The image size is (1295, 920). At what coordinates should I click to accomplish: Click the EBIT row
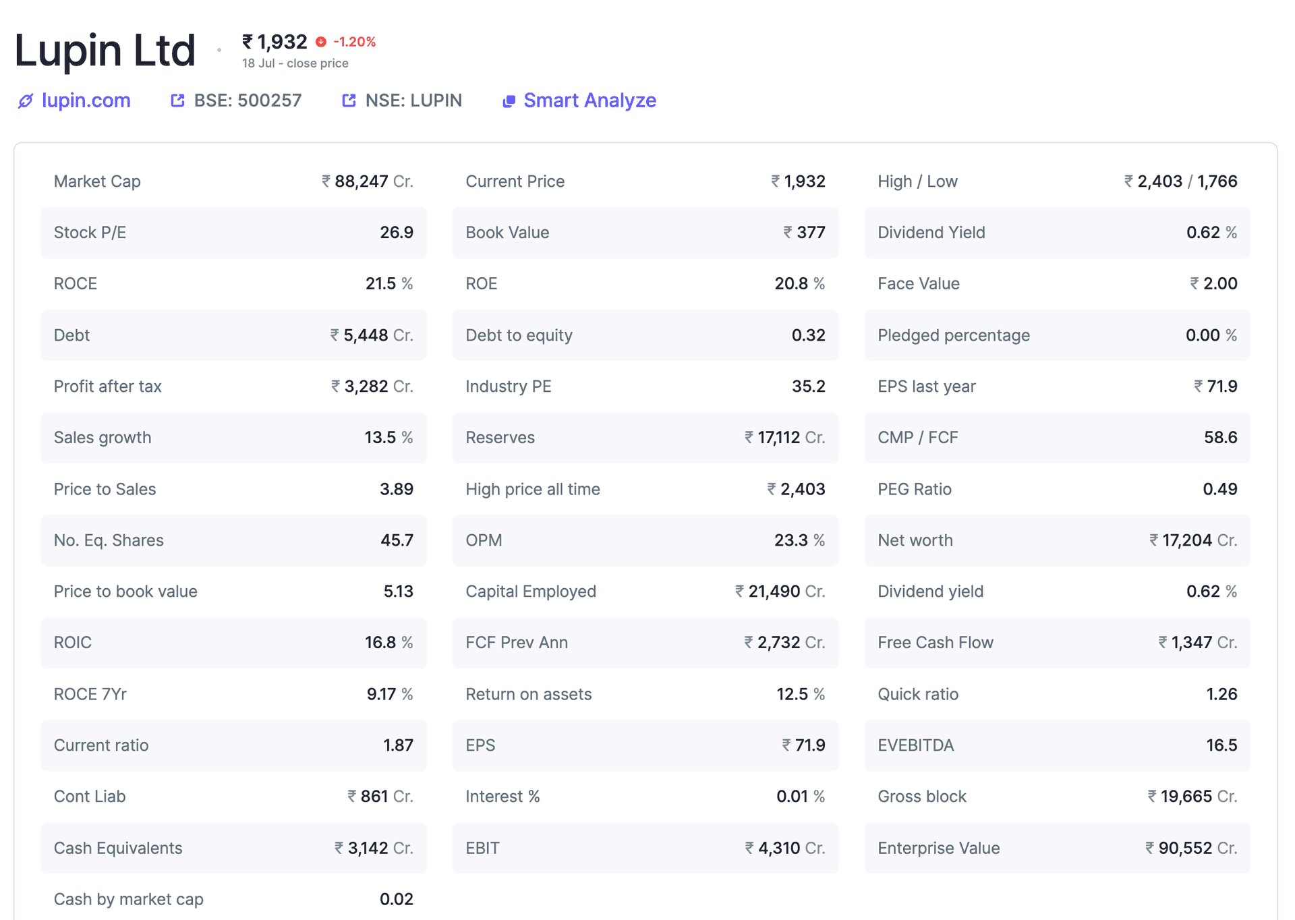point(645,848)
